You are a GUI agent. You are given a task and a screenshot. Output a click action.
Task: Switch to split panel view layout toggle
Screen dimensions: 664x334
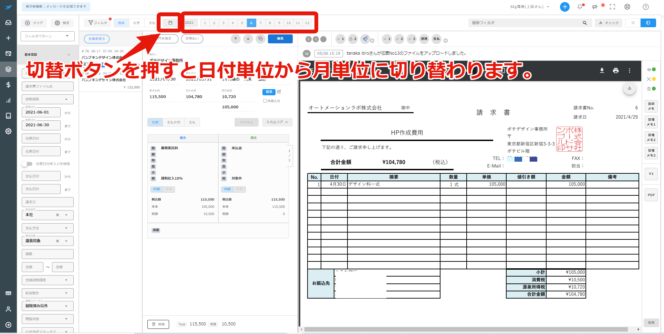coord(648,23)
